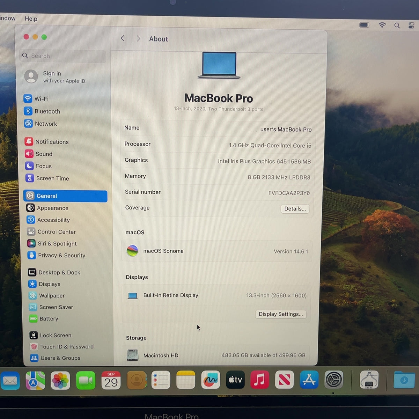
Task: Go back using the back chevron
Action: tap(123, 38)
